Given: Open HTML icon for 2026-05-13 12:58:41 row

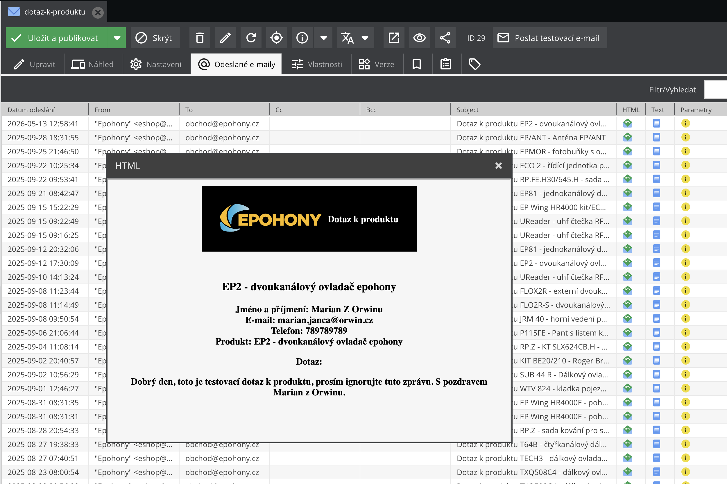Looking at the screenshot, I should tap(628, 123).
